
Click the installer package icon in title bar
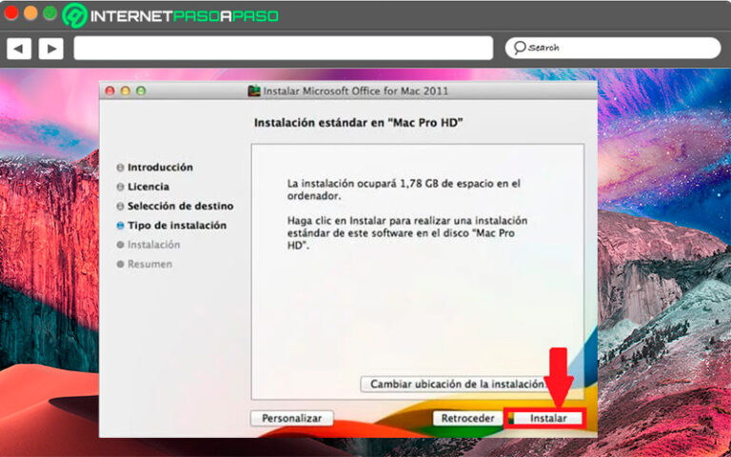tap(254, 91)
